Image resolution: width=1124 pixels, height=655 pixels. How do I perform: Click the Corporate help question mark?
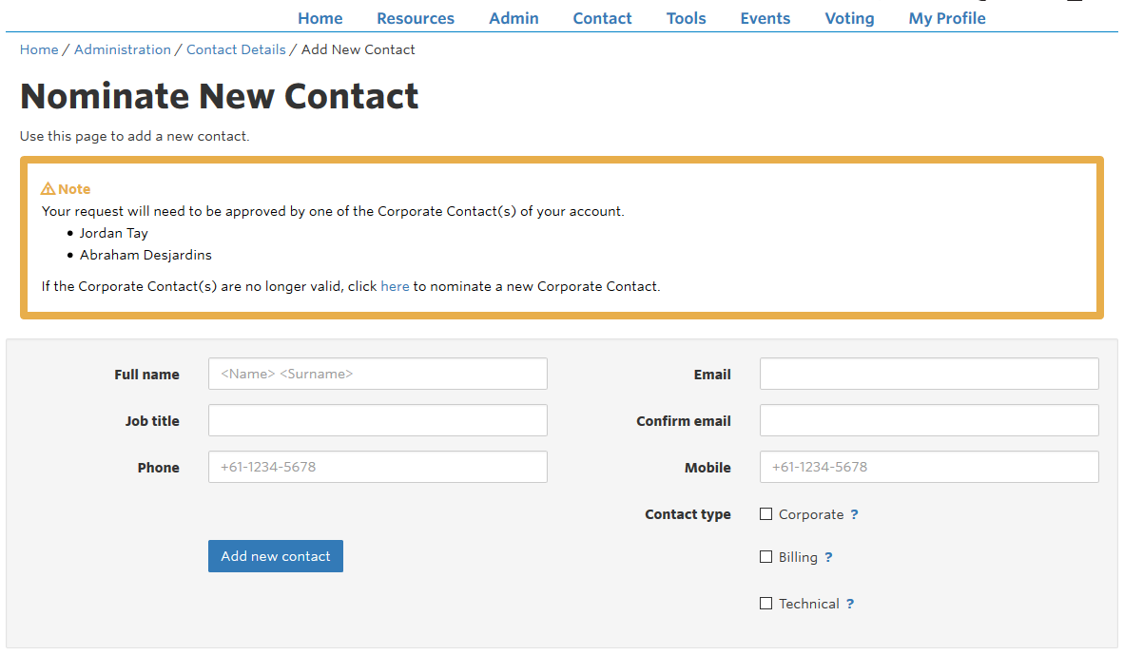[854, 514]
